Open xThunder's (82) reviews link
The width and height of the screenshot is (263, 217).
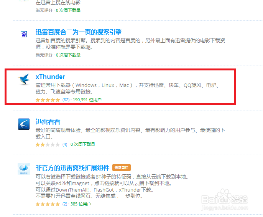pyautogui.click(x=66, y=100)
